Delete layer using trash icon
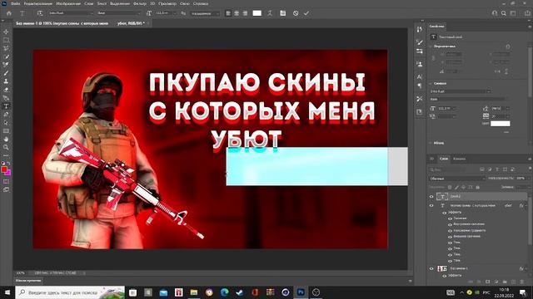Image resolution: width=533 pixels, height=299 pixels. [x=522, y=282]
